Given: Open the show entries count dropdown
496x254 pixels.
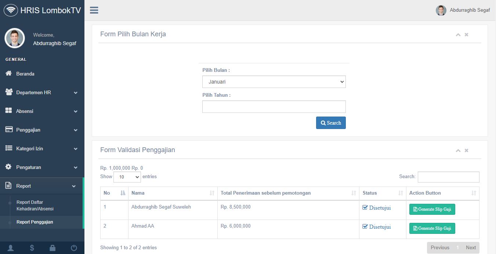Looking at the screenshot, I should point(127,177).
